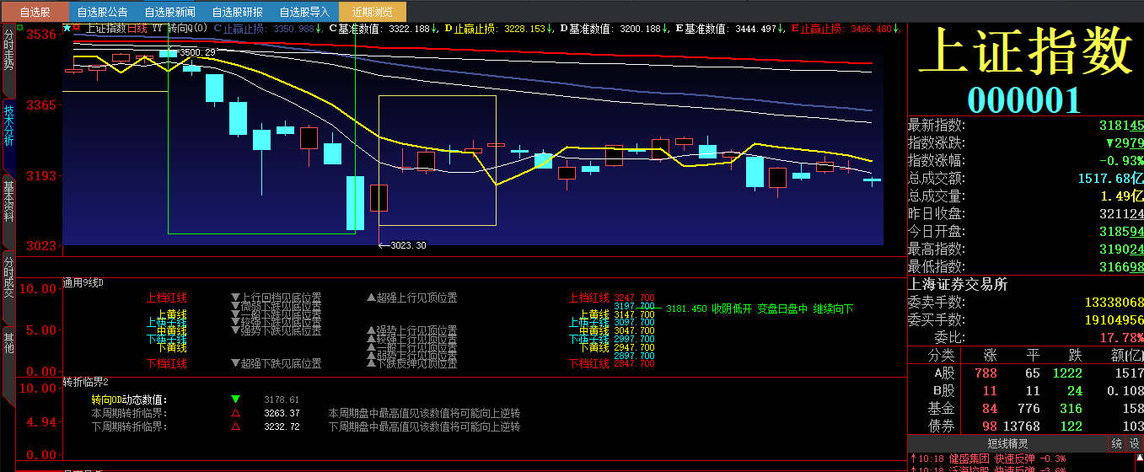
Task: Switch to the 近期浏览 tab
Action: click(x=372, y=12)
